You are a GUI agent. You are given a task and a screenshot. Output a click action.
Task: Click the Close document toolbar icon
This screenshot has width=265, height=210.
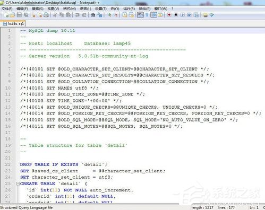pos(33,15)
